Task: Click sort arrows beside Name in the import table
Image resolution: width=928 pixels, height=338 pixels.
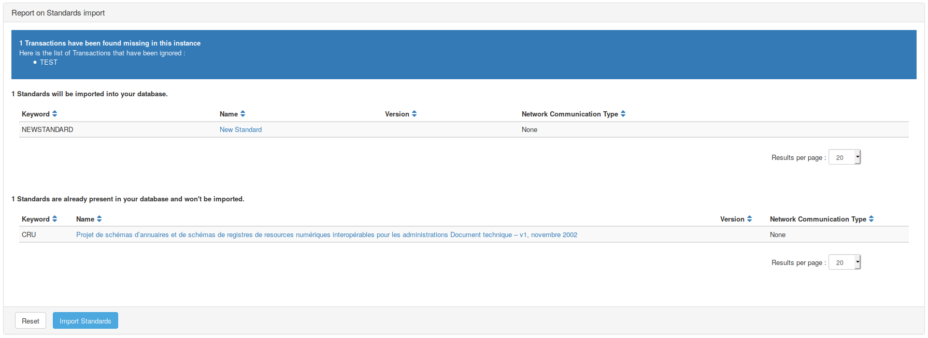Action: click(x=242, y=114)
